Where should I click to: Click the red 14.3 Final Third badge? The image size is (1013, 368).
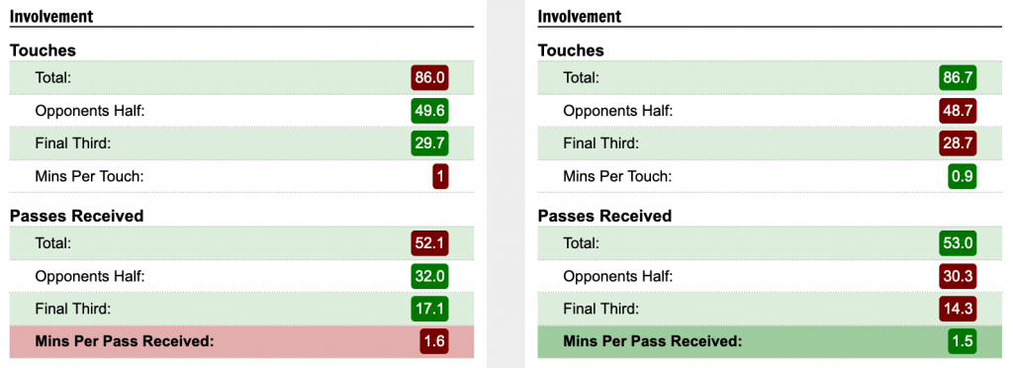(x=958, y=309)
